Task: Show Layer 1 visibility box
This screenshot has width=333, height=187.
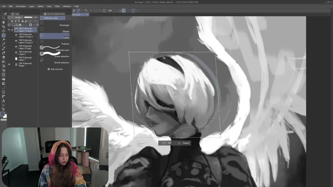Action: 9,59
